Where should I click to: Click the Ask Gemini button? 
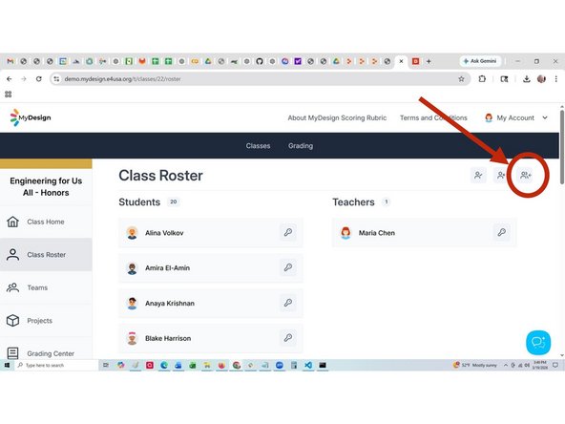click(x=480, y=61)
